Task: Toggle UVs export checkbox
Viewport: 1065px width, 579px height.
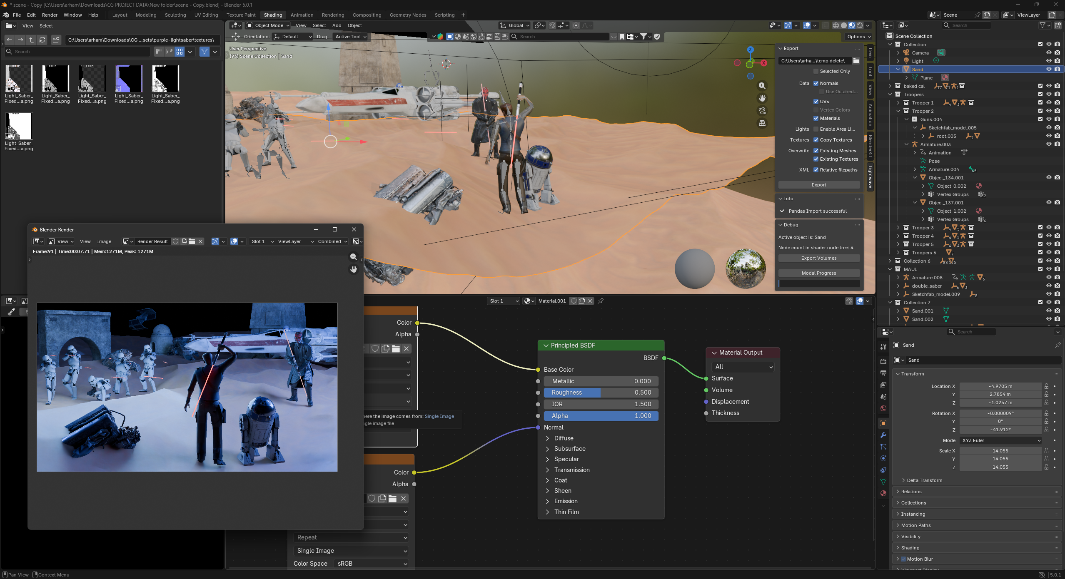Action: (816, 102)
